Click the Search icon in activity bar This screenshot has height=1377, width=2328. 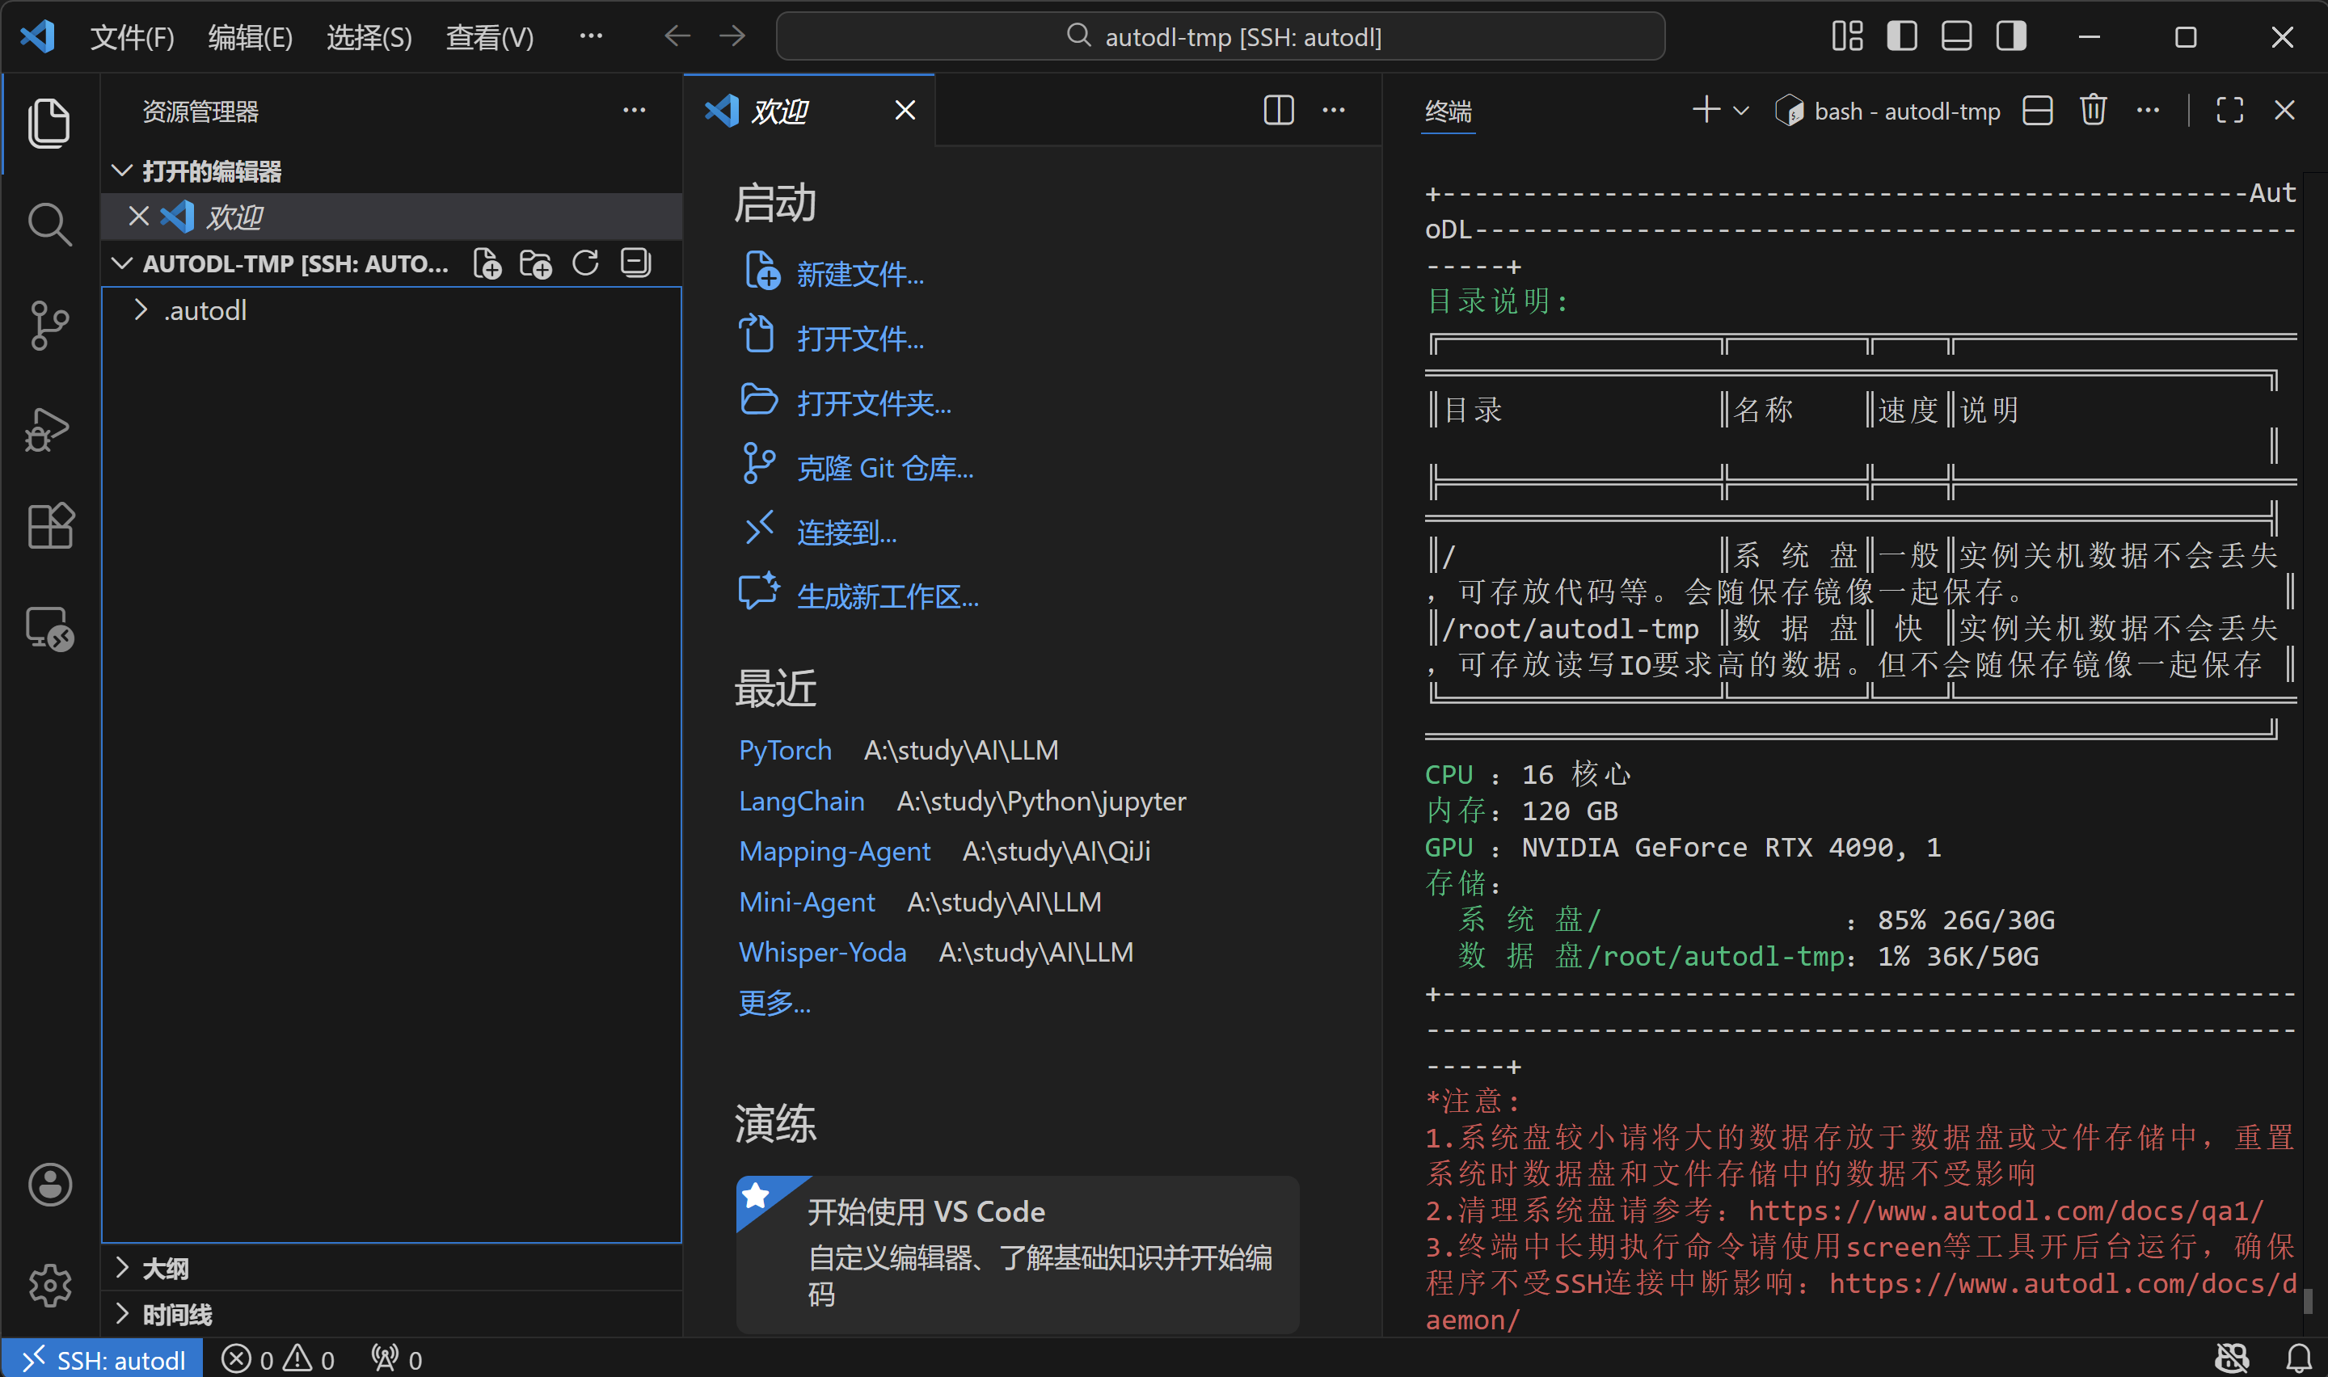click(x=49, y=224)
